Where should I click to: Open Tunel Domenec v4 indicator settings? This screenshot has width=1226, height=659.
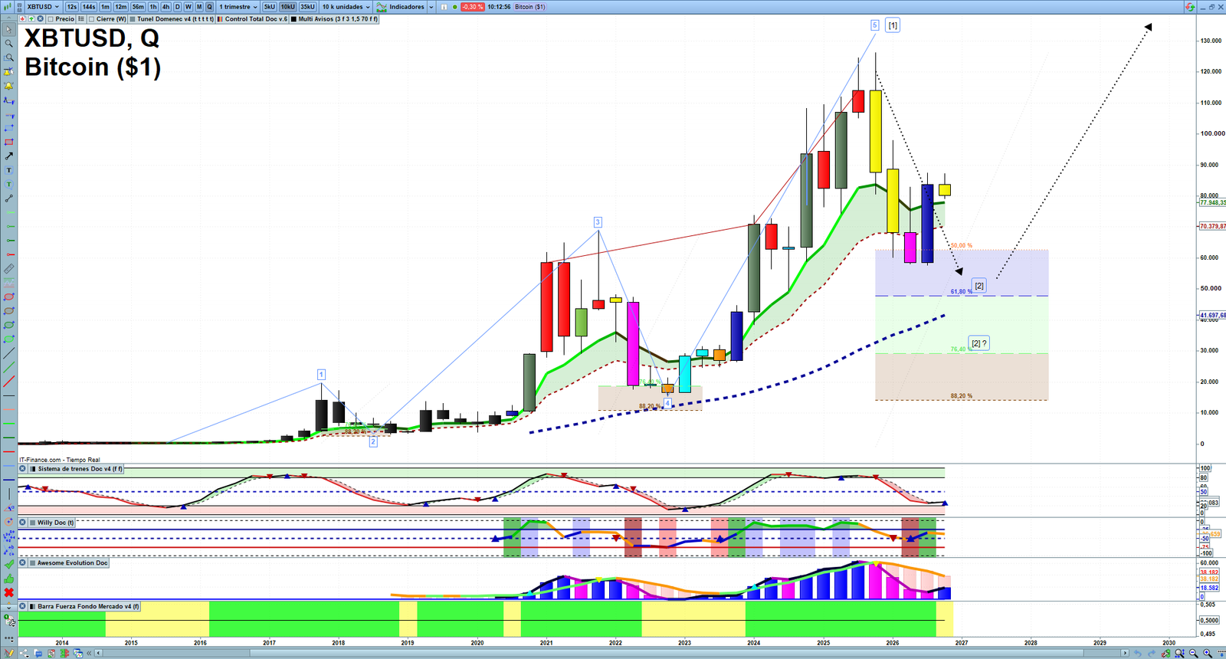(172, 19)
